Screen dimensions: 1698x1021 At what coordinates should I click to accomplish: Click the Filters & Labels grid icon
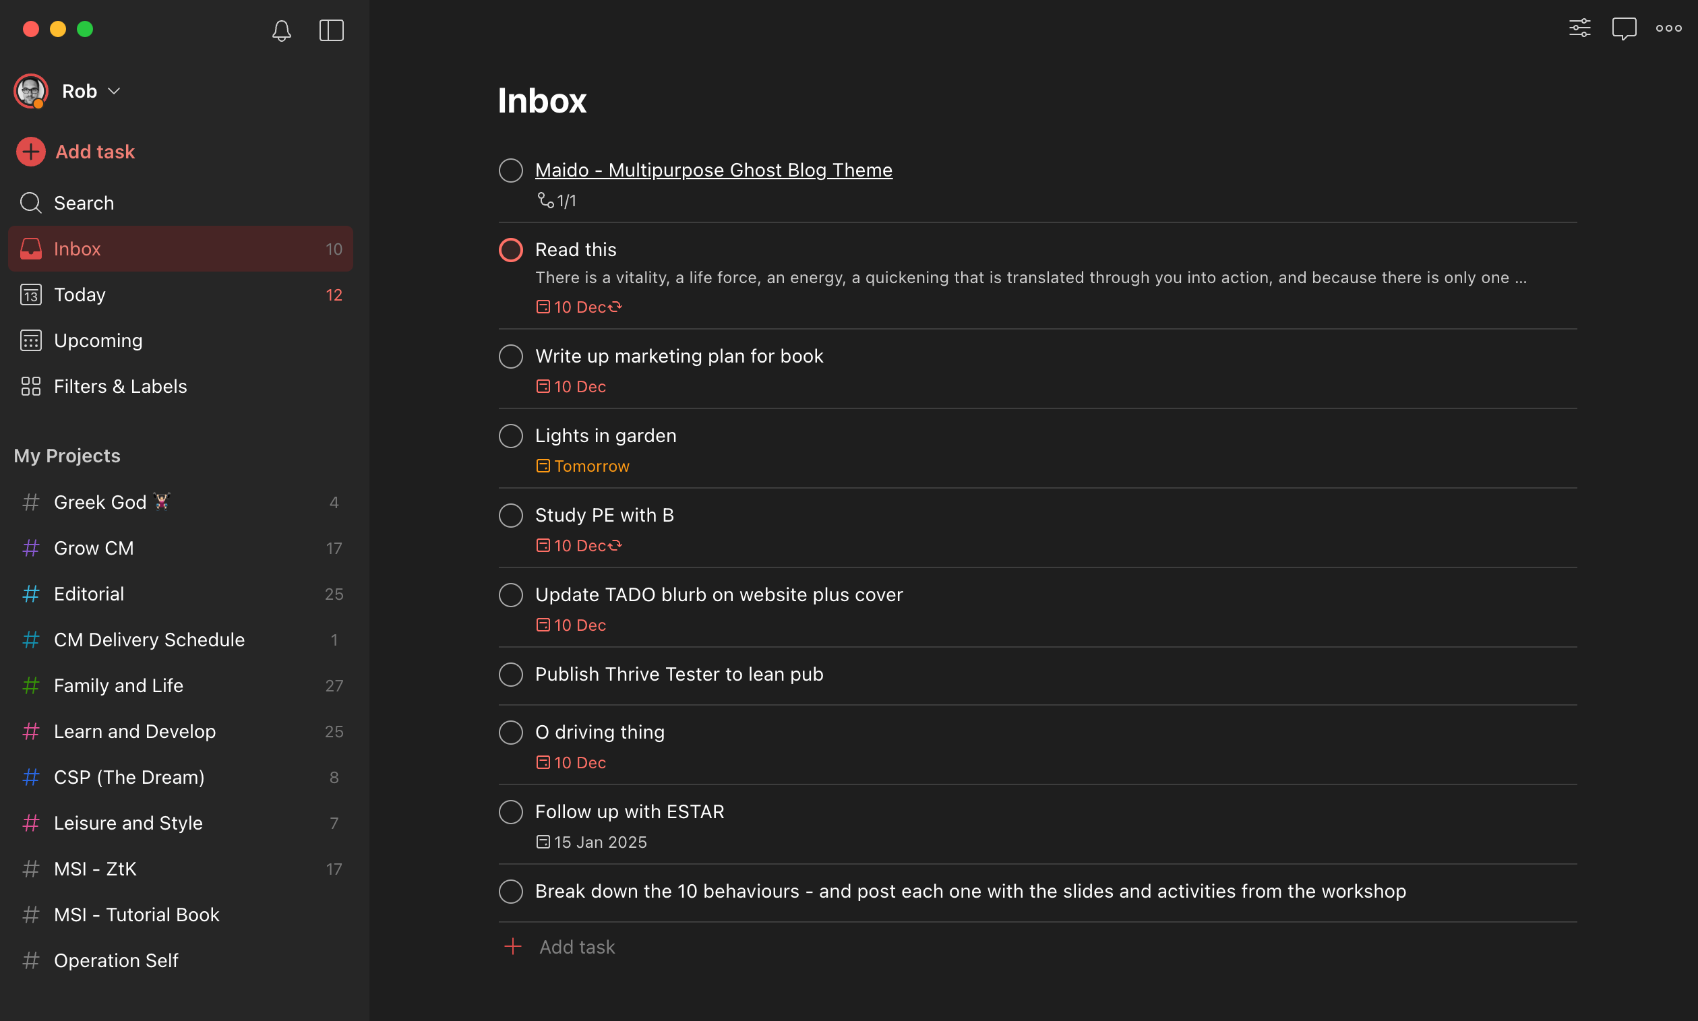[30, 386]
